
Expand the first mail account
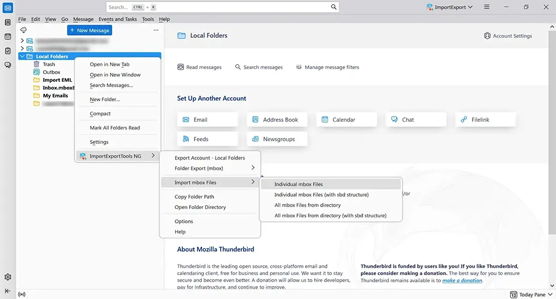(x=22, y=41)
